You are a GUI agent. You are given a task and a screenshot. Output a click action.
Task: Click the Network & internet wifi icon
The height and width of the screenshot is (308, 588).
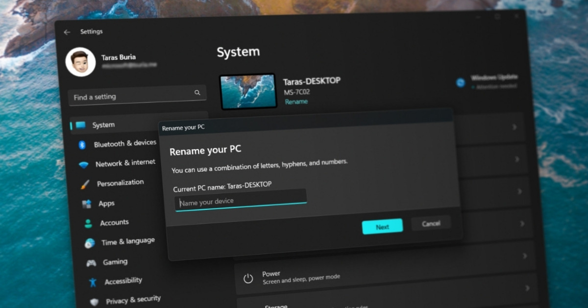84,165
